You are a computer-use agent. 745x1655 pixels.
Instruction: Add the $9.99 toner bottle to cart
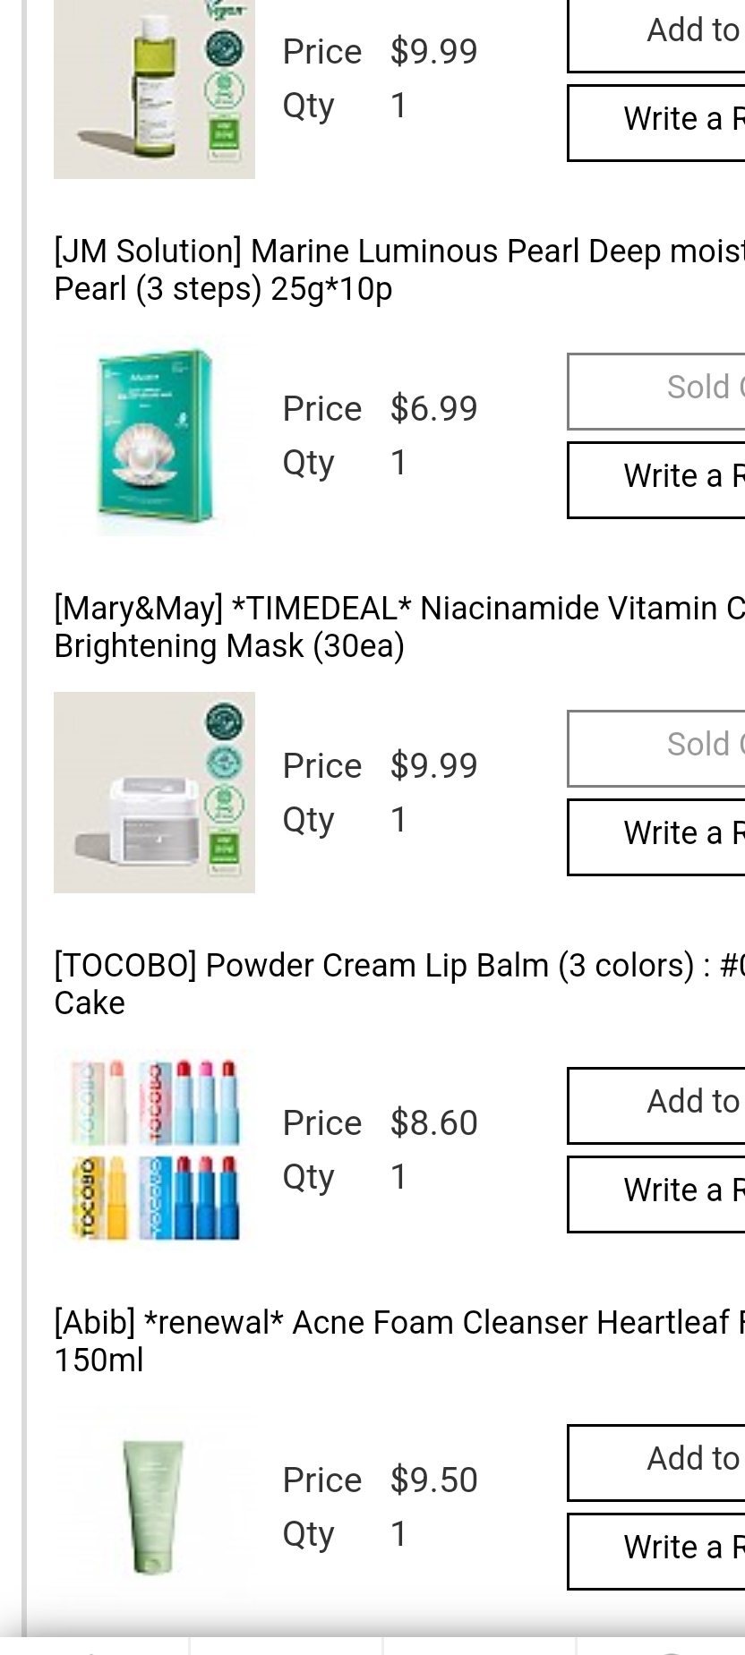click(657, 34)
